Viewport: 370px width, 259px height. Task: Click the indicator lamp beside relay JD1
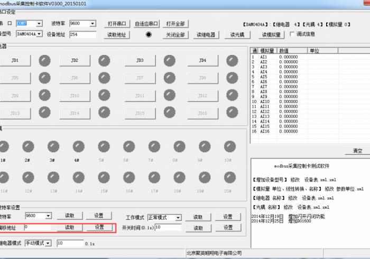click(45, 61)
